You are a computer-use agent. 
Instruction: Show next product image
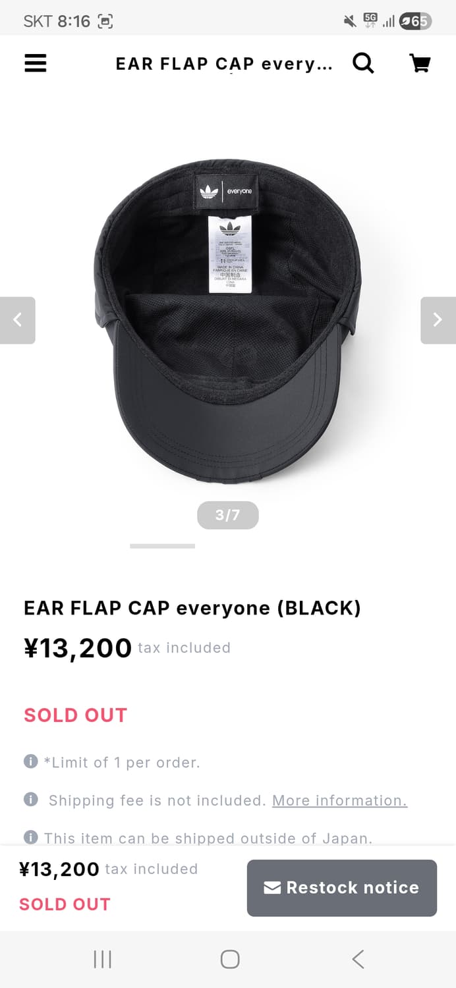point(438,320)
